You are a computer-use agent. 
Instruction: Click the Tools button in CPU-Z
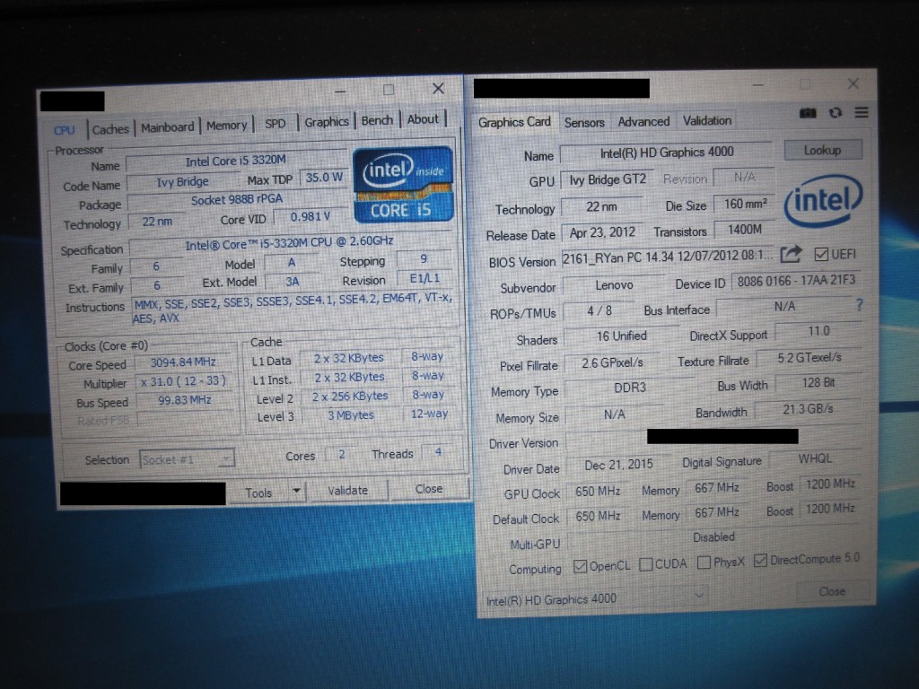tap(258, 493)
